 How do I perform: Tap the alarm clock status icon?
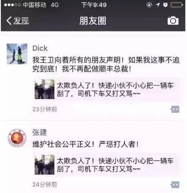pos(165,5)
